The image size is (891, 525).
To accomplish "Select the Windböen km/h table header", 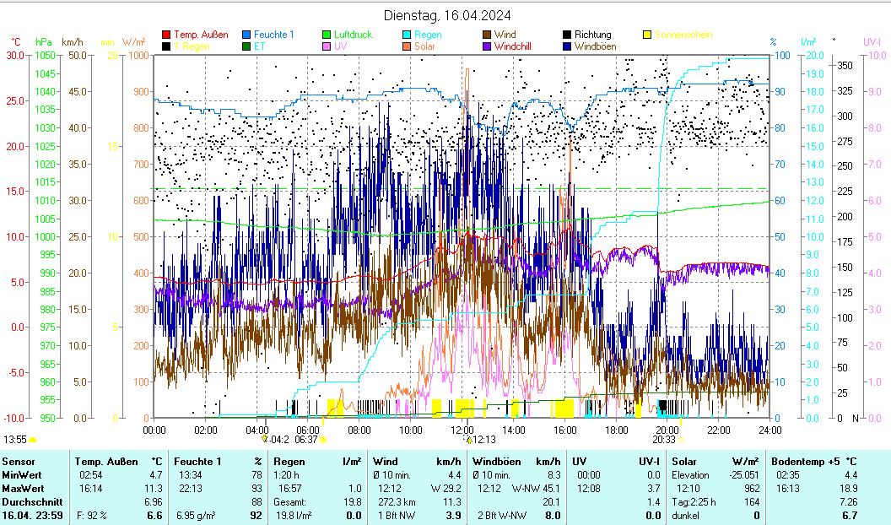I will 516,461.
